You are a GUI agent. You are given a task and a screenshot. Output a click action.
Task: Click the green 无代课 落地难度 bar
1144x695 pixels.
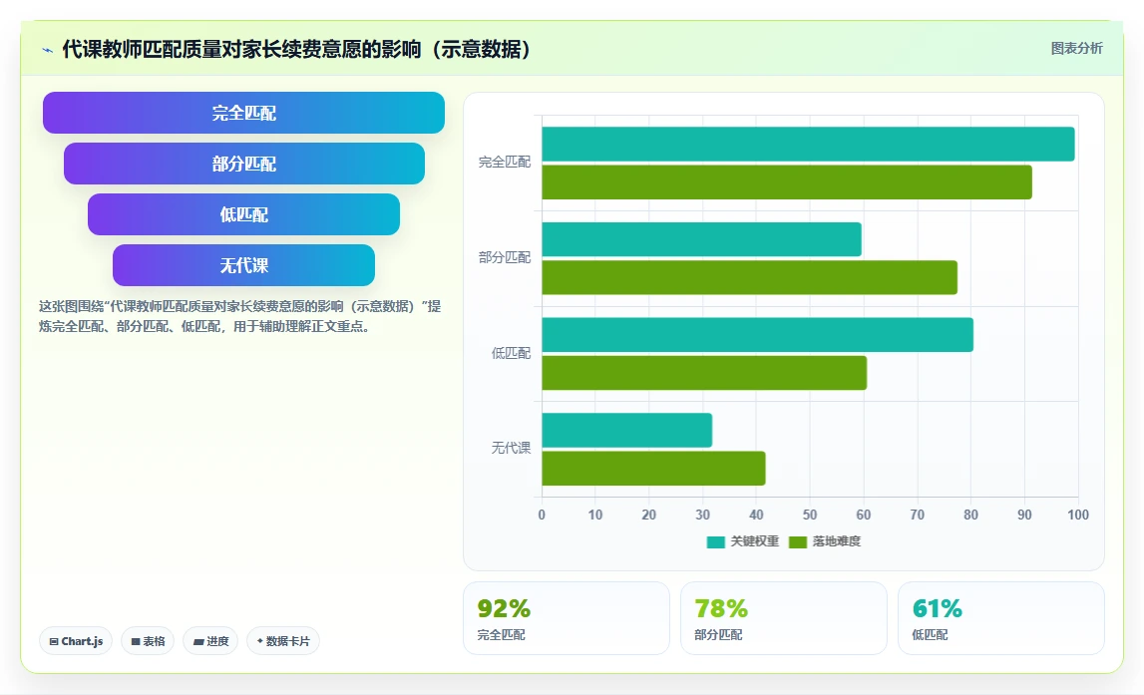(653, 469)
